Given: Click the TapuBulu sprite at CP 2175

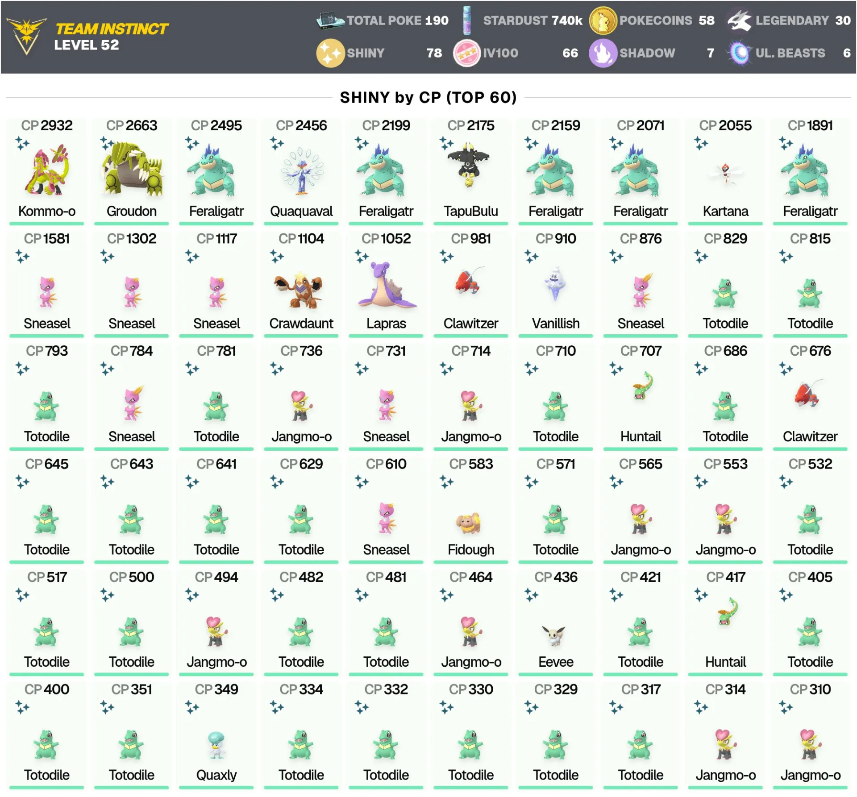Looking at the screenshot, I should point(469,165).
